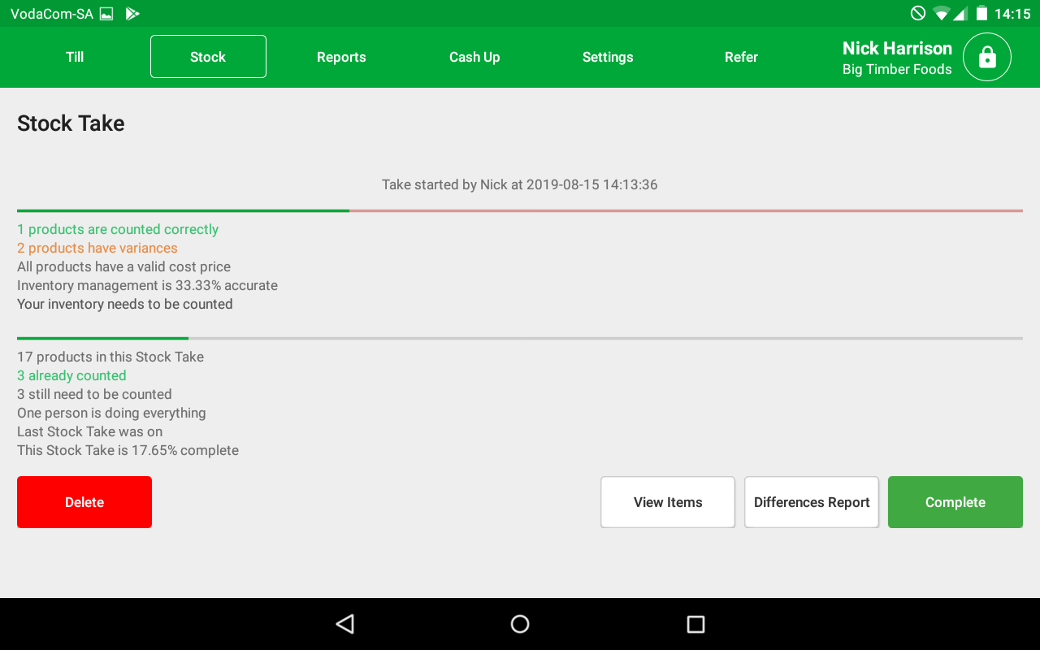
Task: Tap the stock take completion progress bar
Action: 520,338
